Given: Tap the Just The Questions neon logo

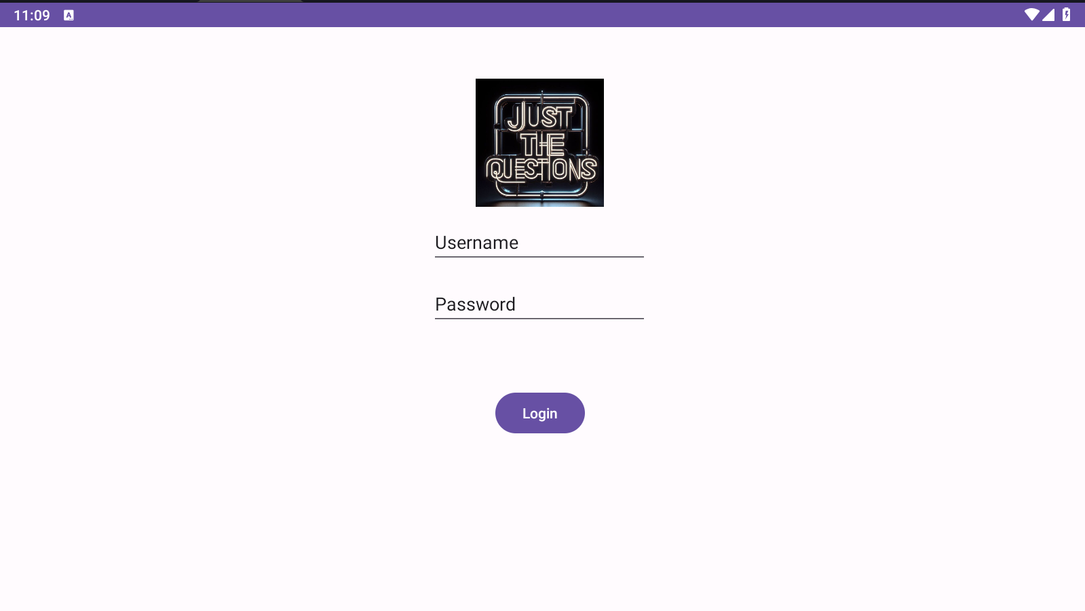Looking at the screenshot, I should pos(539,142).
